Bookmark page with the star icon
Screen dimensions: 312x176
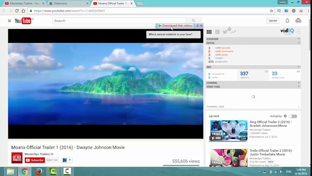point(272,11)
